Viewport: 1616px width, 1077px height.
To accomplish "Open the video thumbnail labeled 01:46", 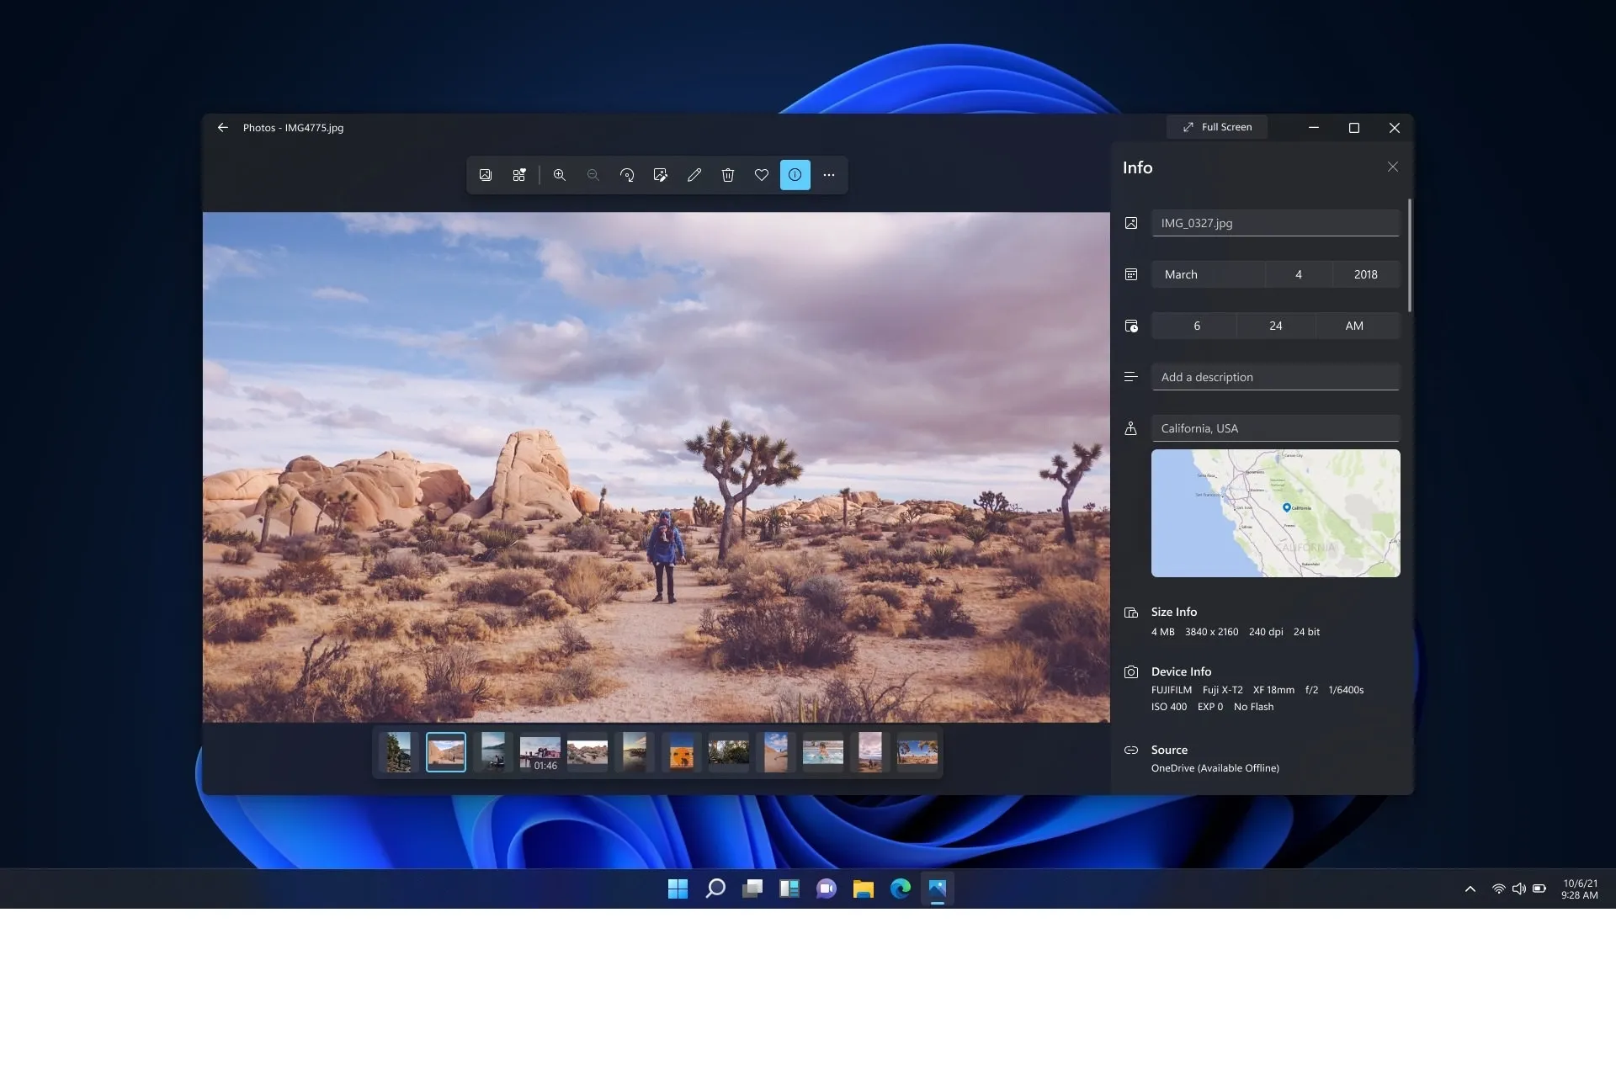I will (x=540, y=752).
